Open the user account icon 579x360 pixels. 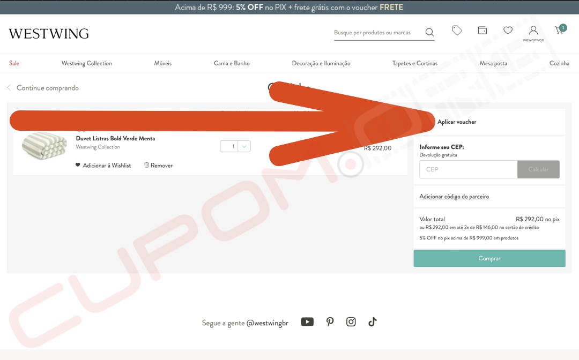(533, 30)
